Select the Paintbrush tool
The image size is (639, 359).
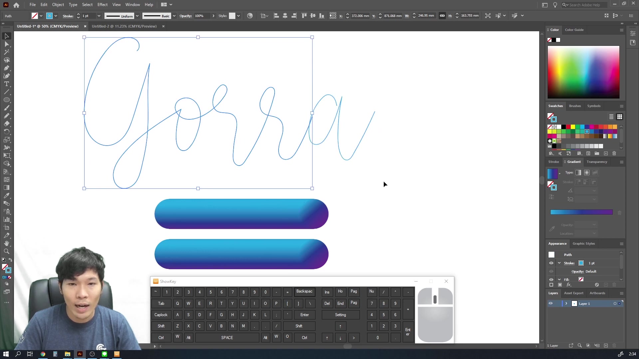point(7,108)
